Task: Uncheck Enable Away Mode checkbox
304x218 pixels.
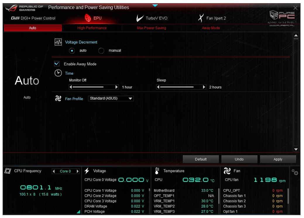Action: click(57, 64)
